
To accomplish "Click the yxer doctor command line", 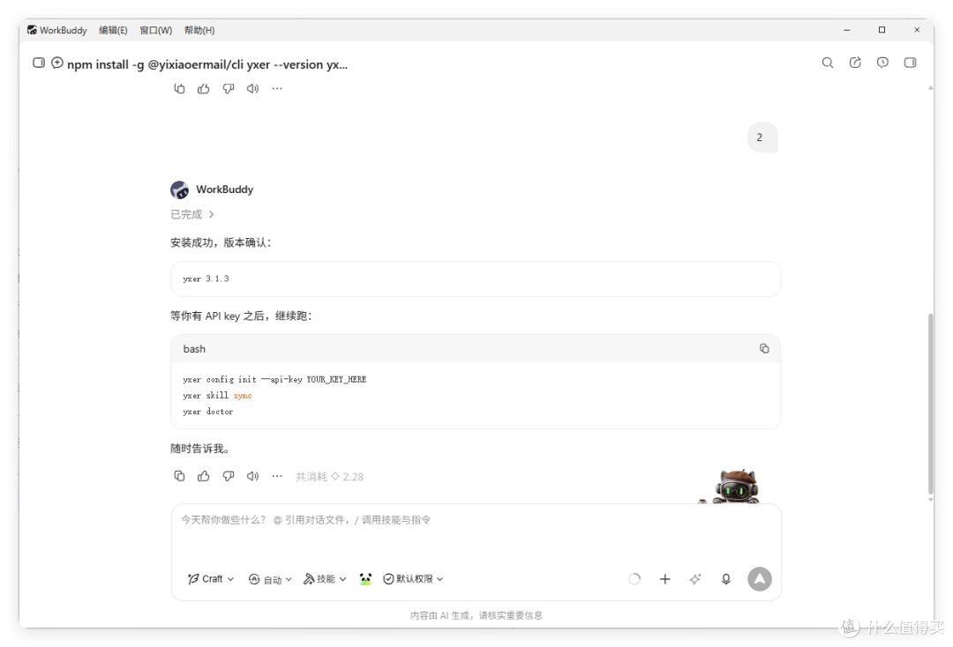I will (208, 412).
